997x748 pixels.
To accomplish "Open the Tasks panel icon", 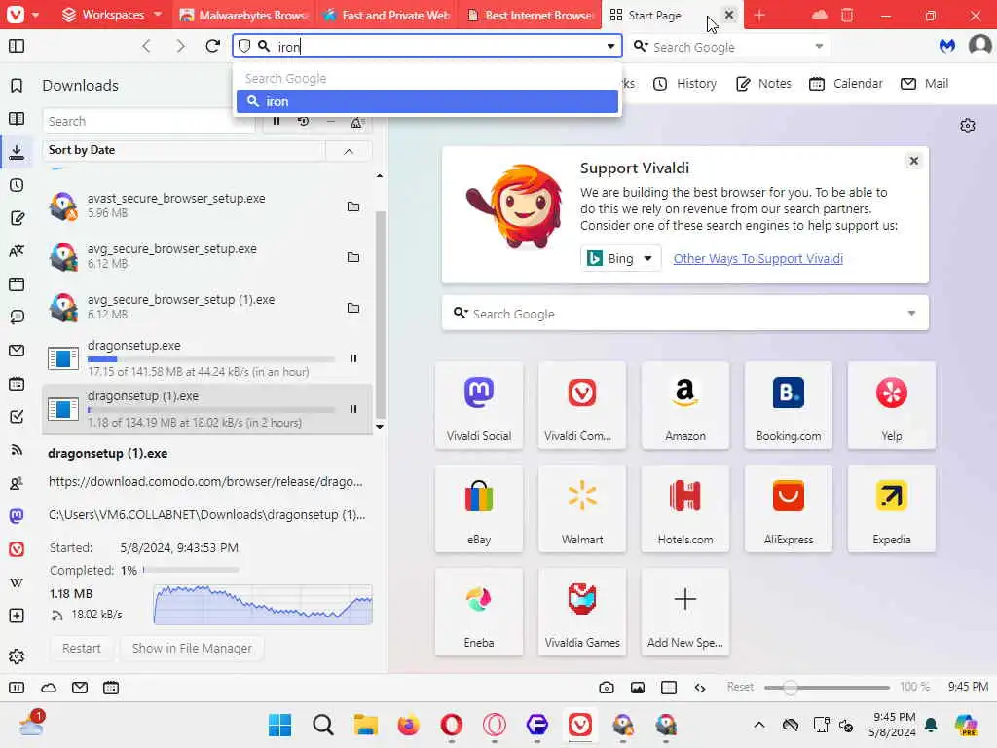I will (18, 417).
